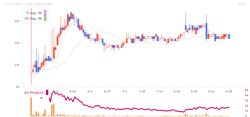This screenshot has height=117, width=250.
Task: Click the tallest orange volume bar at left
Action: 31,107
